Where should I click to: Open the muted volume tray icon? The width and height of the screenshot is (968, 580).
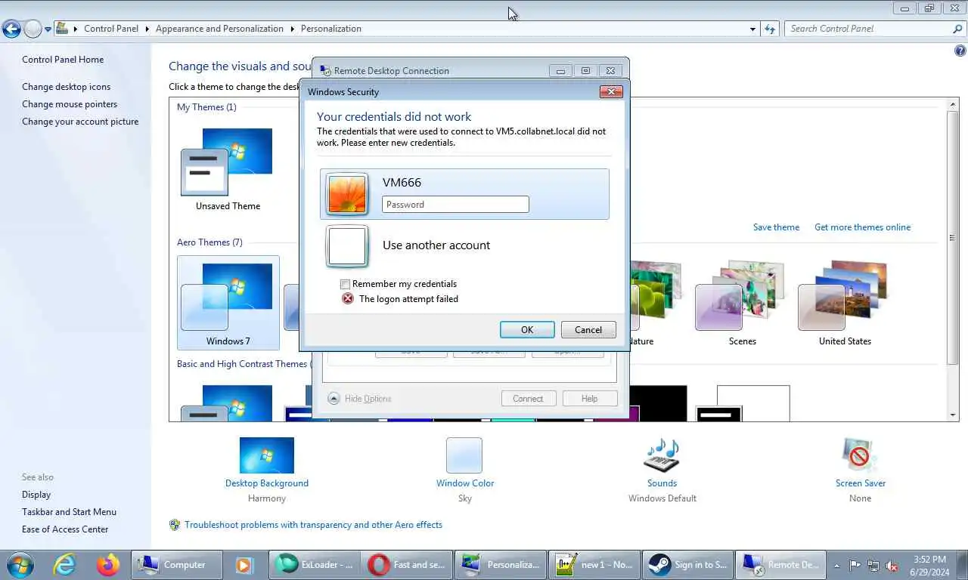pos(892,565)
